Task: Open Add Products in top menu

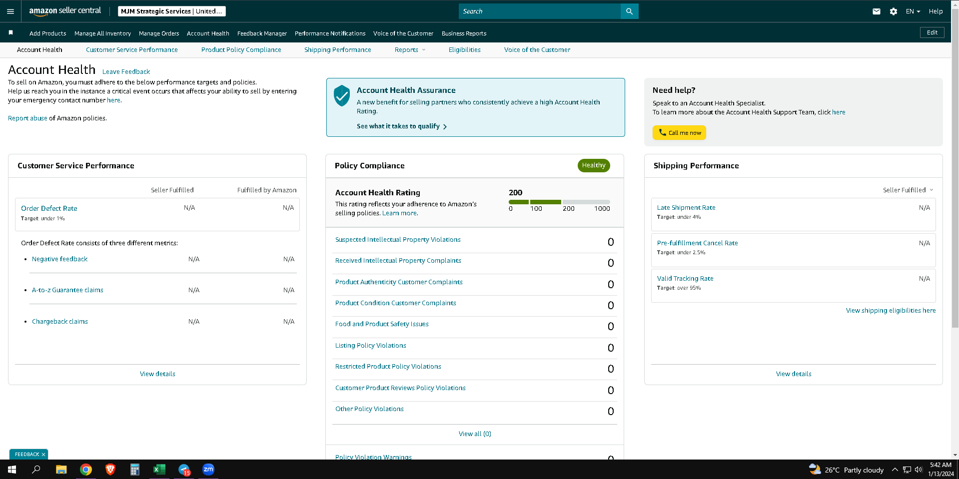Action: point(47,33)
